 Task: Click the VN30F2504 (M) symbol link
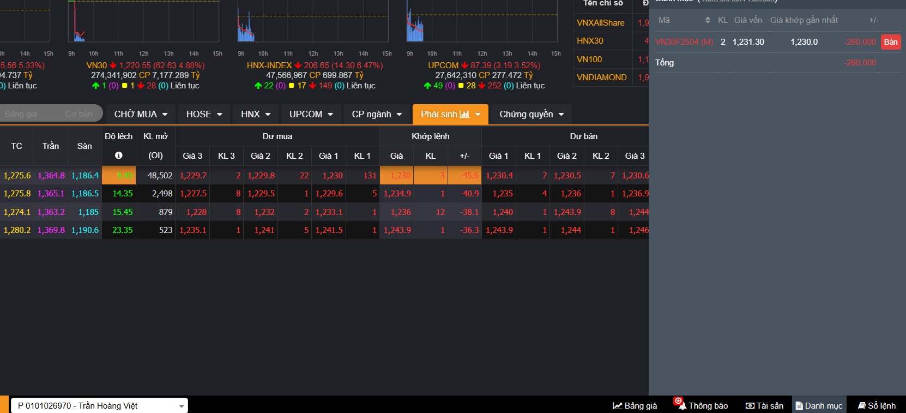[x=684, y=42]
